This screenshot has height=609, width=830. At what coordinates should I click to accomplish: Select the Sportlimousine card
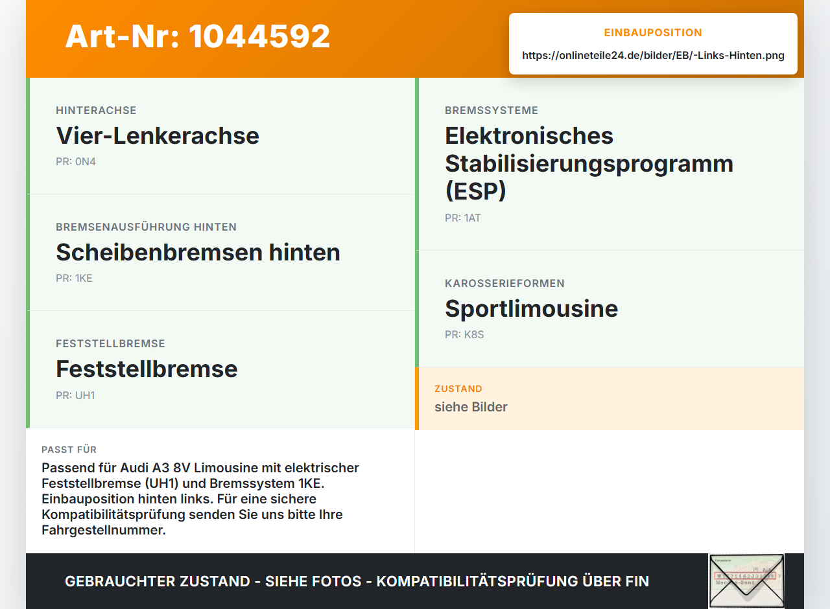610,309
